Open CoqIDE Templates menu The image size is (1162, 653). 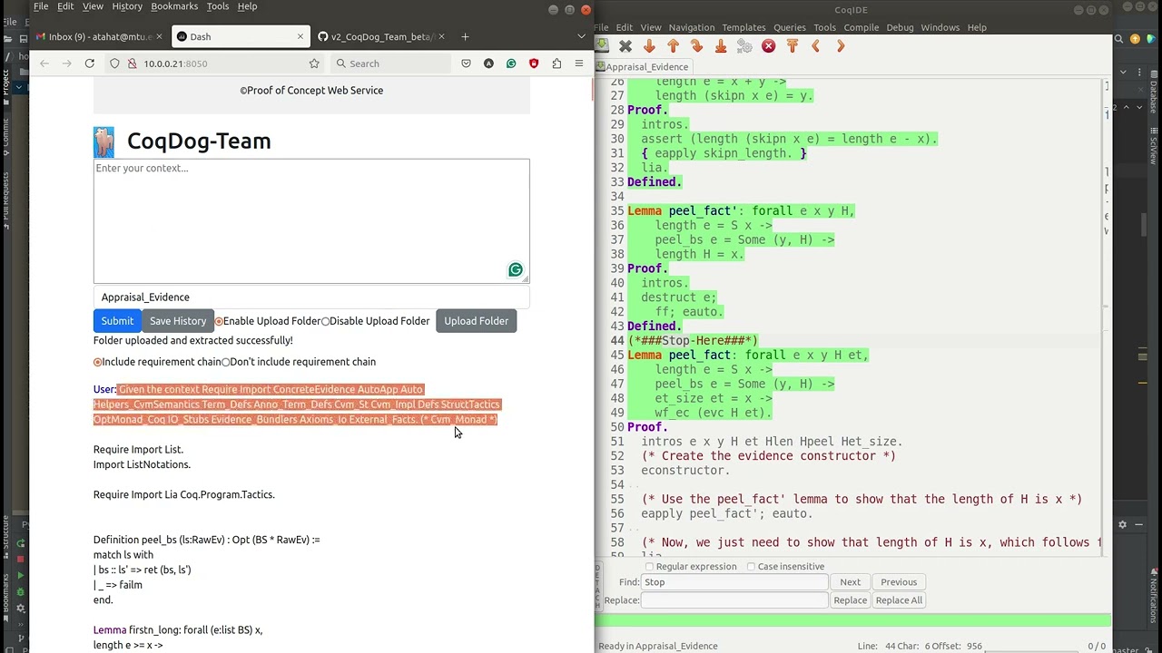(x=743, y=27)
